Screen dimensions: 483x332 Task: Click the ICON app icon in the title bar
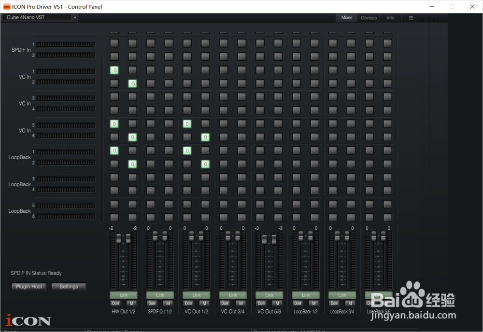tap(6, 6)
